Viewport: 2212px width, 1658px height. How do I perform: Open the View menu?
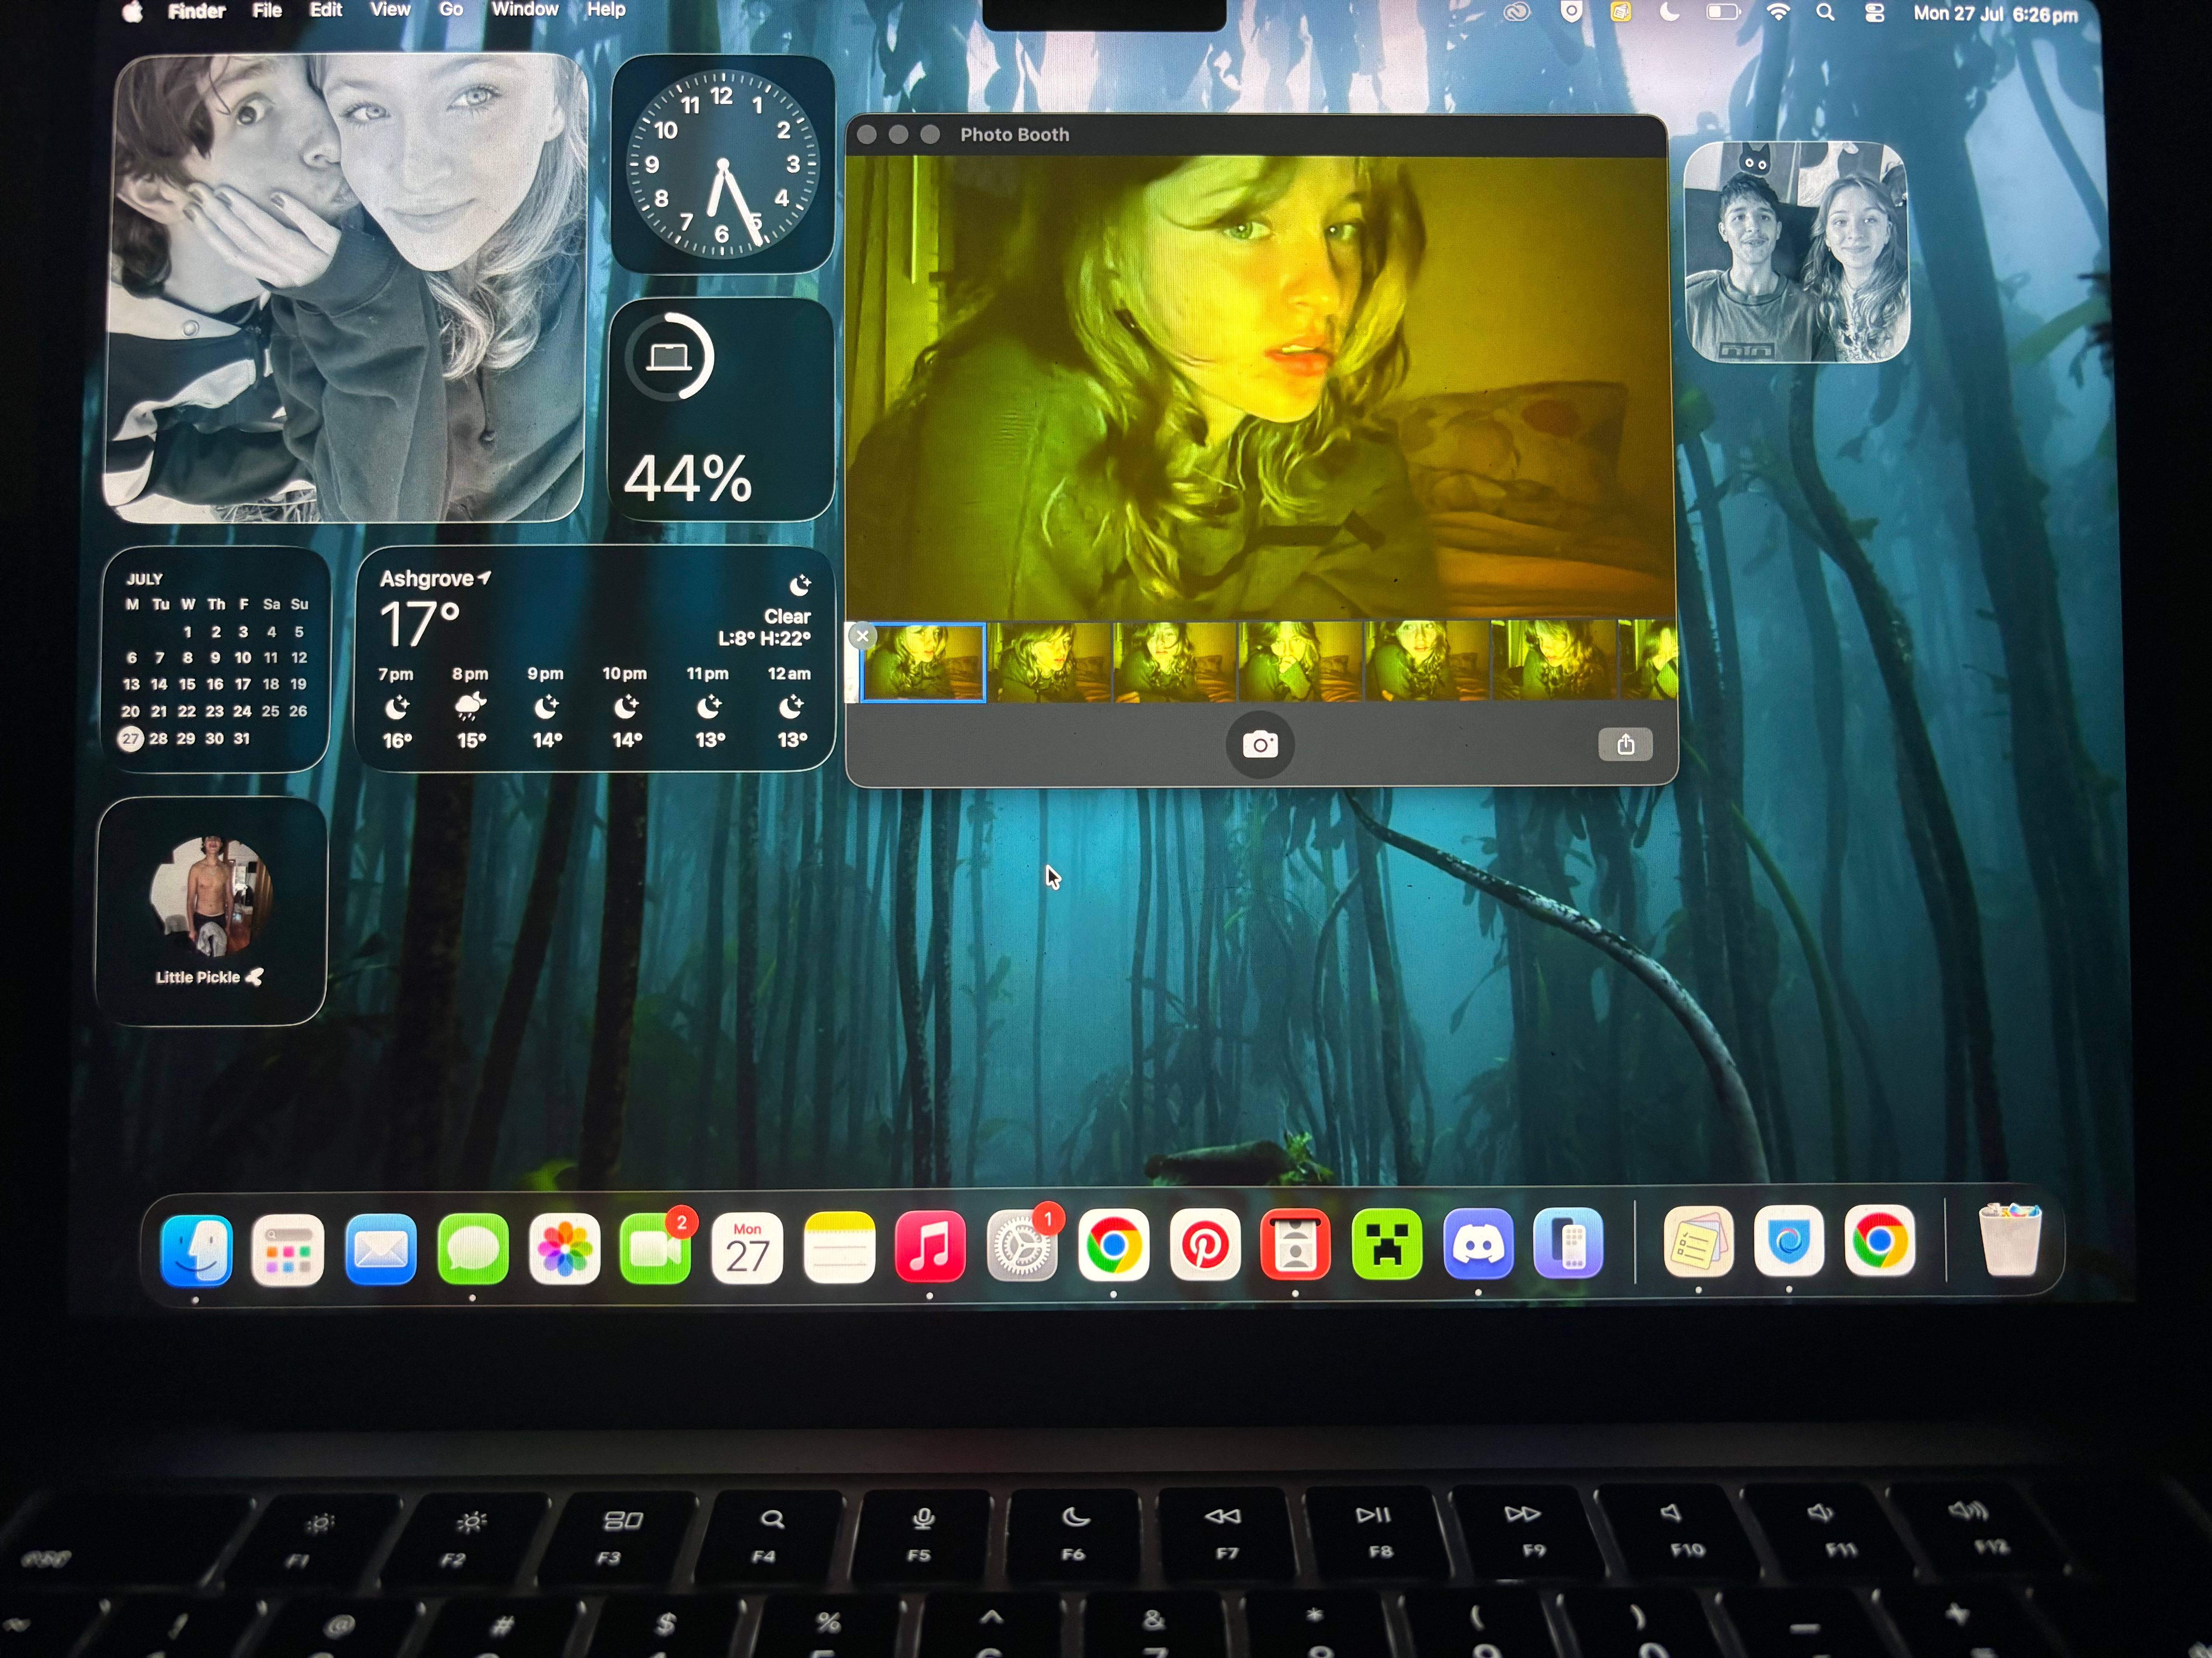coord(390,10)
